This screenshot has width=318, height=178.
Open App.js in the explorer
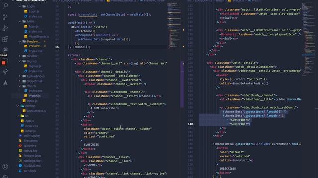click(x=30, y=121)
